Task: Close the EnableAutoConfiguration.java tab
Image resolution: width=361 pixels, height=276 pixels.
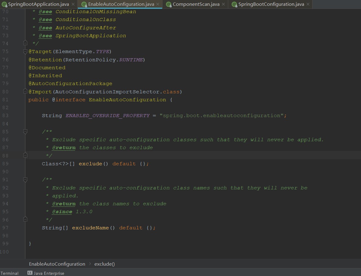Action: tap(158, 4)
